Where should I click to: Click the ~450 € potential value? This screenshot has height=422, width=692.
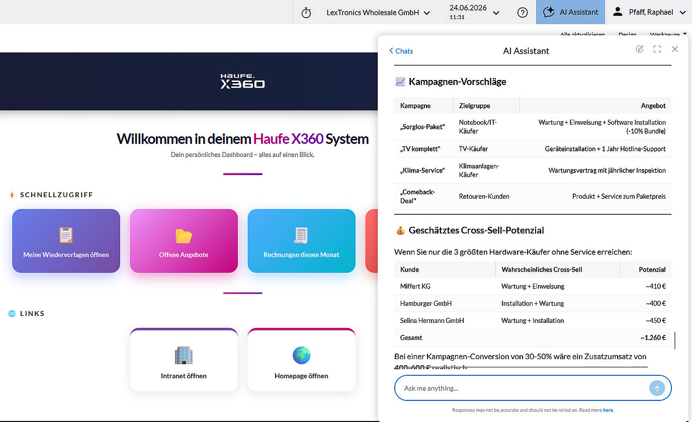click(656, 320)
